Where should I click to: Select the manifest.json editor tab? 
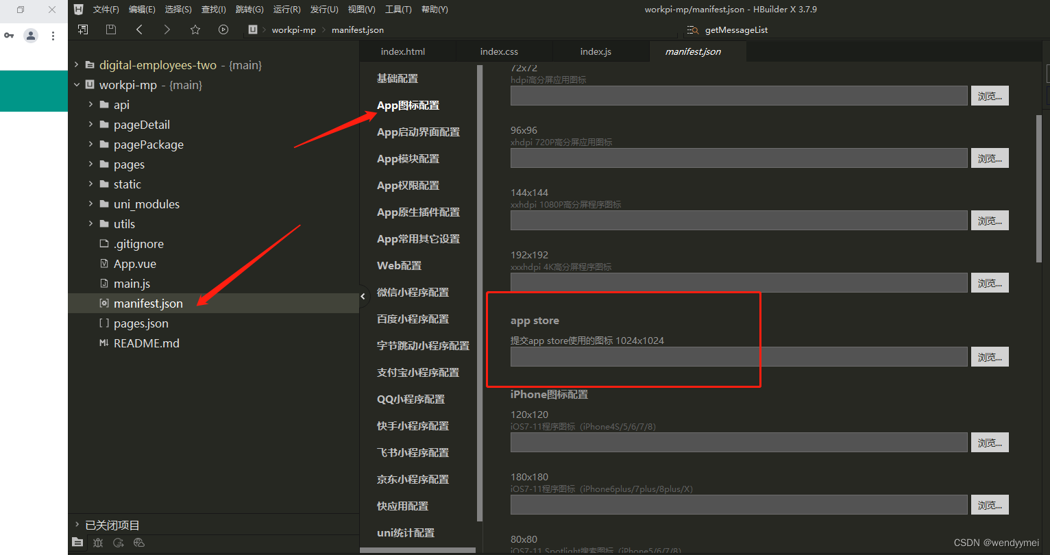click(693, 51)
